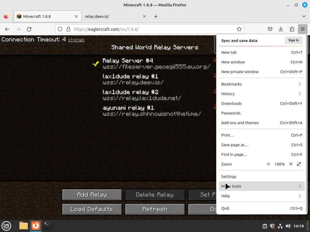Click the yellow checkmark primary relay icon
The image size is (310, 232).
96,63
